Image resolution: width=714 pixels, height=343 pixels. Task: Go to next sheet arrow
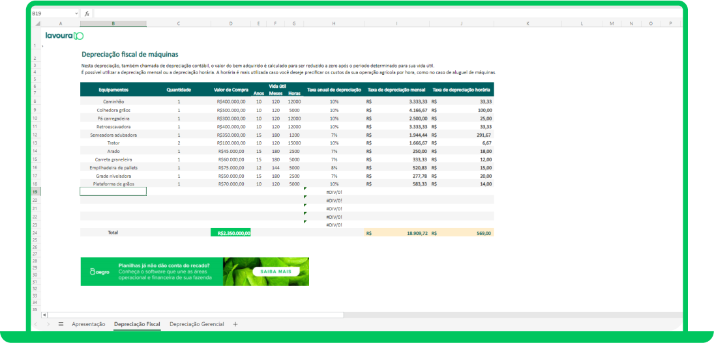48,324
